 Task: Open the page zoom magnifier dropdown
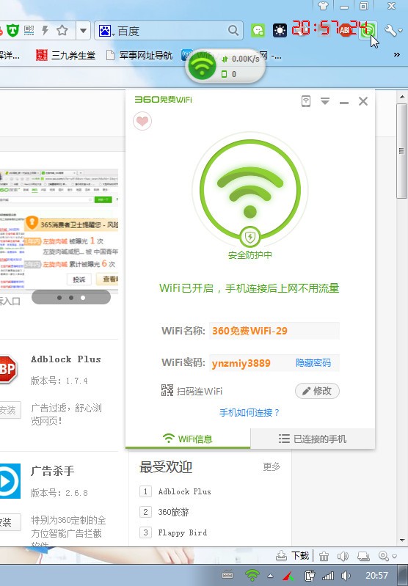387,556
